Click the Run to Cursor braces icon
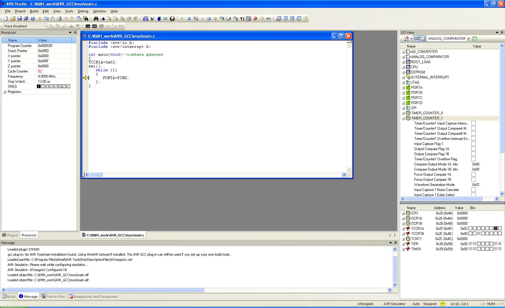 pyautogui.click(x=242, y=18)
